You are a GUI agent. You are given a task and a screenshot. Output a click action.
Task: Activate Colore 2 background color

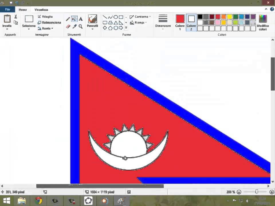[x=191, y=23]
